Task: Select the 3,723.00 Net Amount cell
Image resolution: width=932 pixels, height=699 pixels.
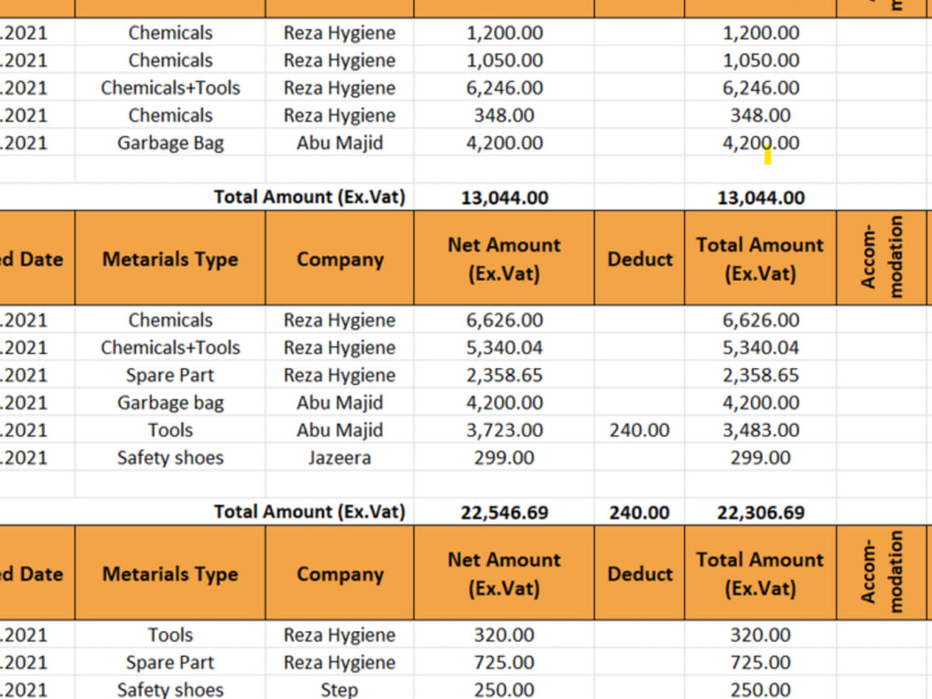Action: click(x=504, y=430)
